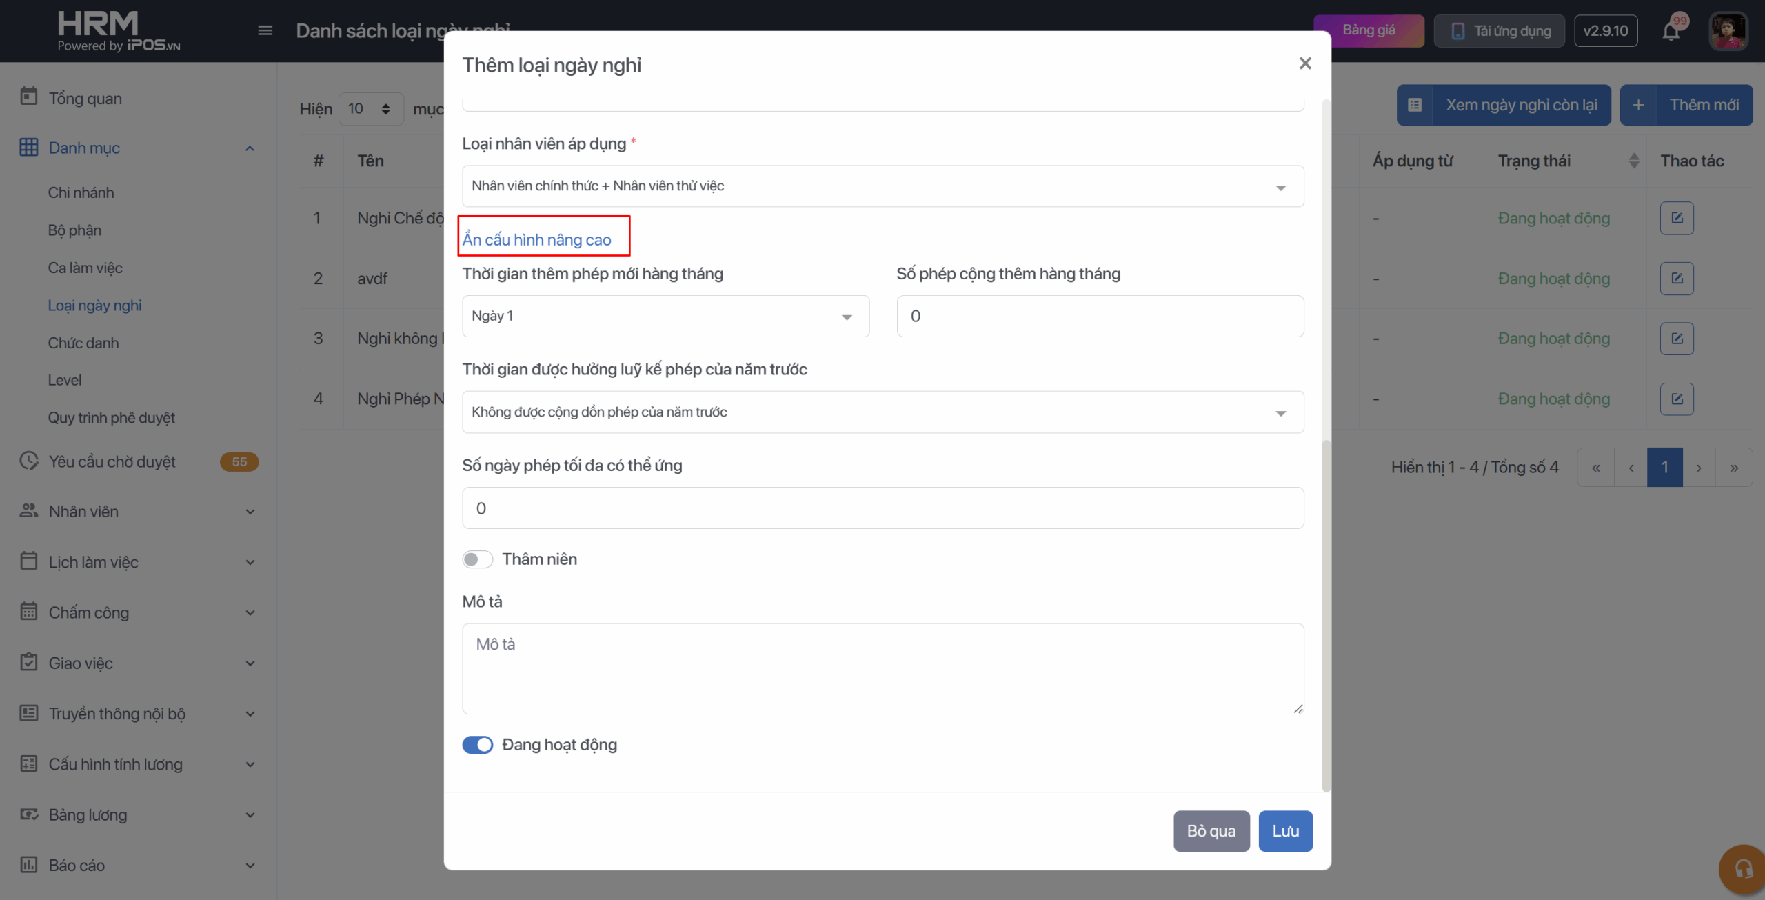
Task: Open the hamburger menu icon
Action: (x=265, y=30)
